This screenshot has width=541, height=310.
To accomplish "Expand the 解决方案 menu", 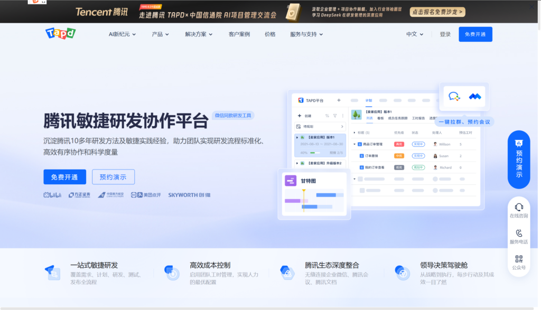I will (x=199, y=34).
